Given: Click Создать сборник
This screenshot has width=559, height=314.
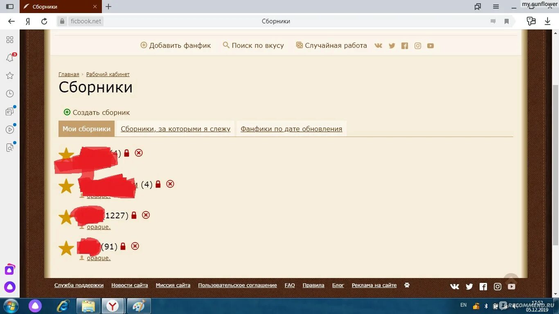Looking at the screenshot, I should pyautogui.click(x=97, y=112).
